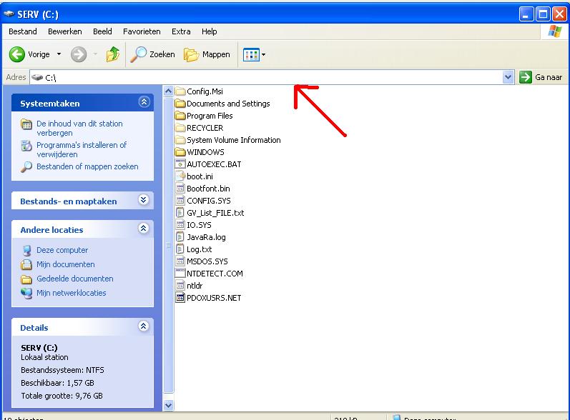Open Deze computer link
This screenshot has height=420, width=570.
[x=62, y=250]
